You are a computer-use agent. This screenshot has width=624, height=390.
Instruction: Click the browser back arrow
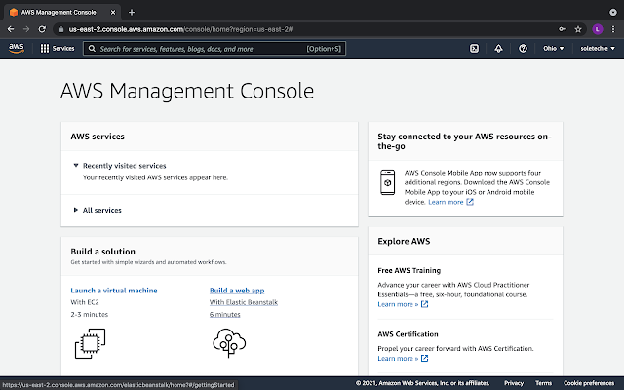coord(11,29)
